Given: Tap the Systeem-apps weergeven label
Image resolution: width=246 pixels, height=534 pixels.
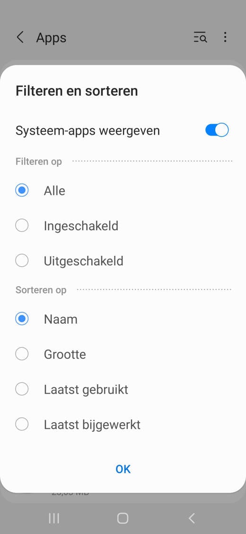Looking at the screenshot, I should pos(88,131).
